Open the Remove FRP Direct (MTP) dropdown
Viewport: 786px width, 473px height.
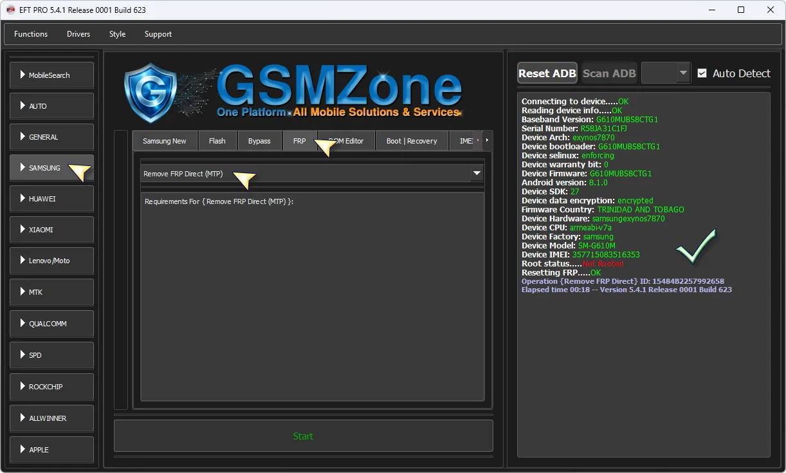click(477, 174)
